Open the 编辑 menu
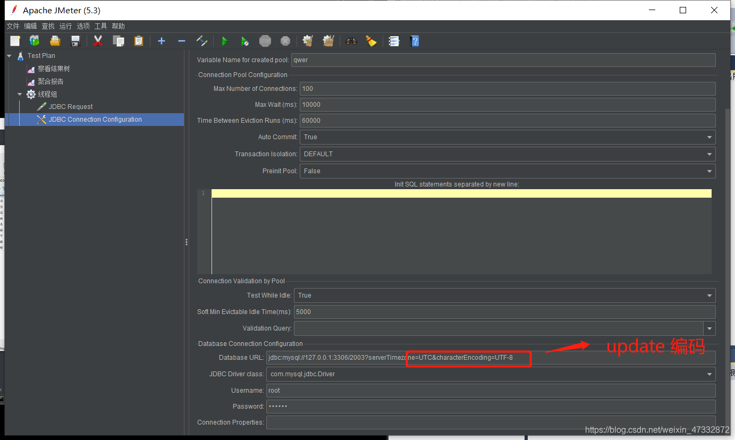The image size is (735, 440). (30, 26)
